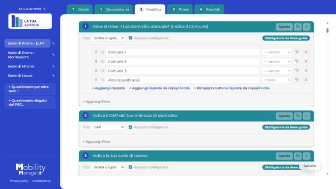Copy the Comune 2 answer row
The width and height of the screenshot is (336, 189).
point(297,62)
